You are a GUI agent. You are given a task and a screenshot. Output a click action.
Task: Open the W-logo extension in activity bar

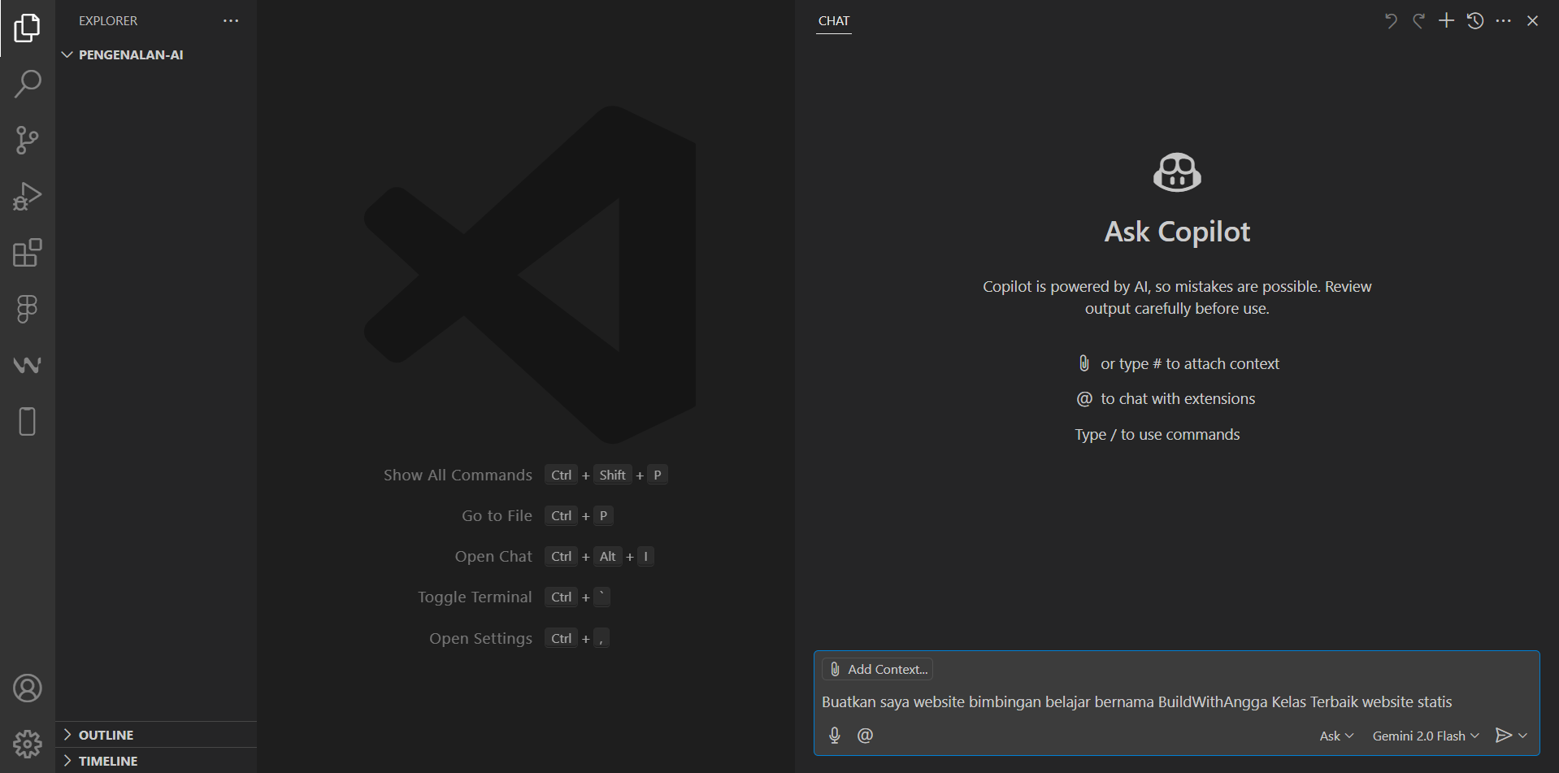click(28, 365)
